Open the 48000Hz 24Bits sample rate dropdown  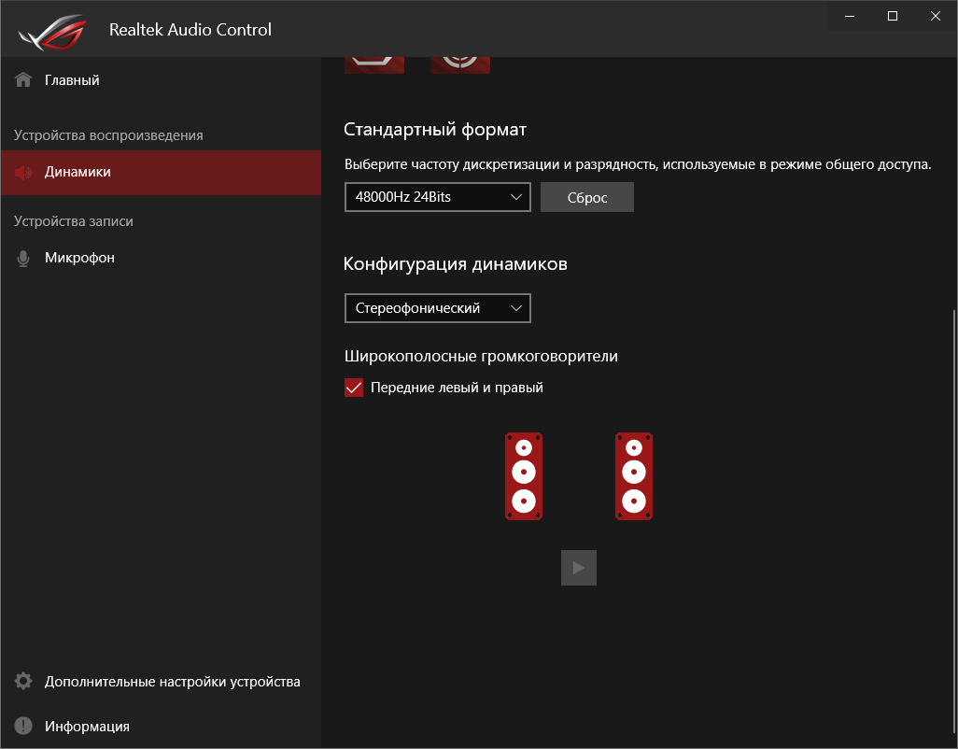437,197
